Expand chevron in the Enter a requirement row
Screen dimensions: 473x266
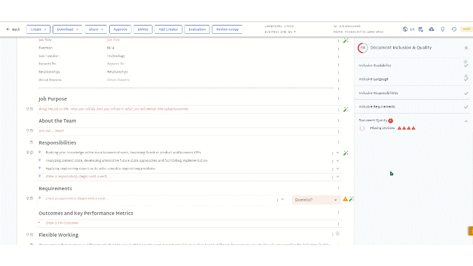(282, 199)
